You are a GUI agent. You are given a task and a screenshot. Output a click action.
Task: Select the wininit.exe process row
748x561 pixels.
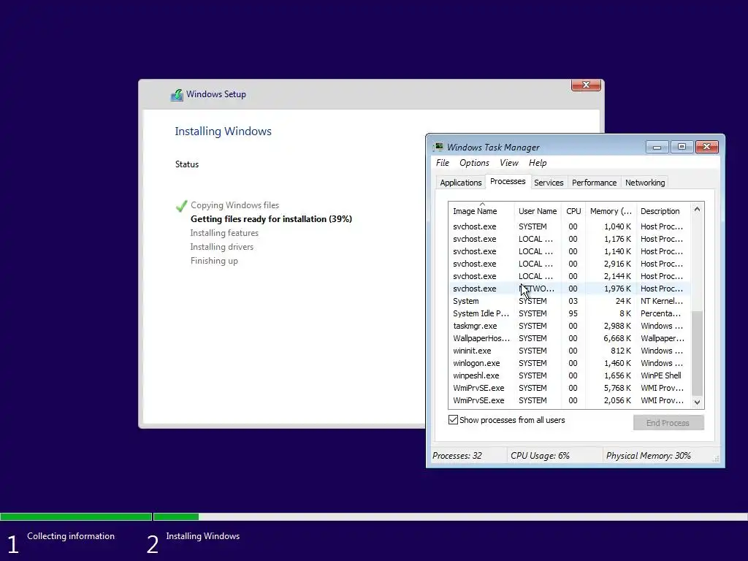(x=570, y=351)
